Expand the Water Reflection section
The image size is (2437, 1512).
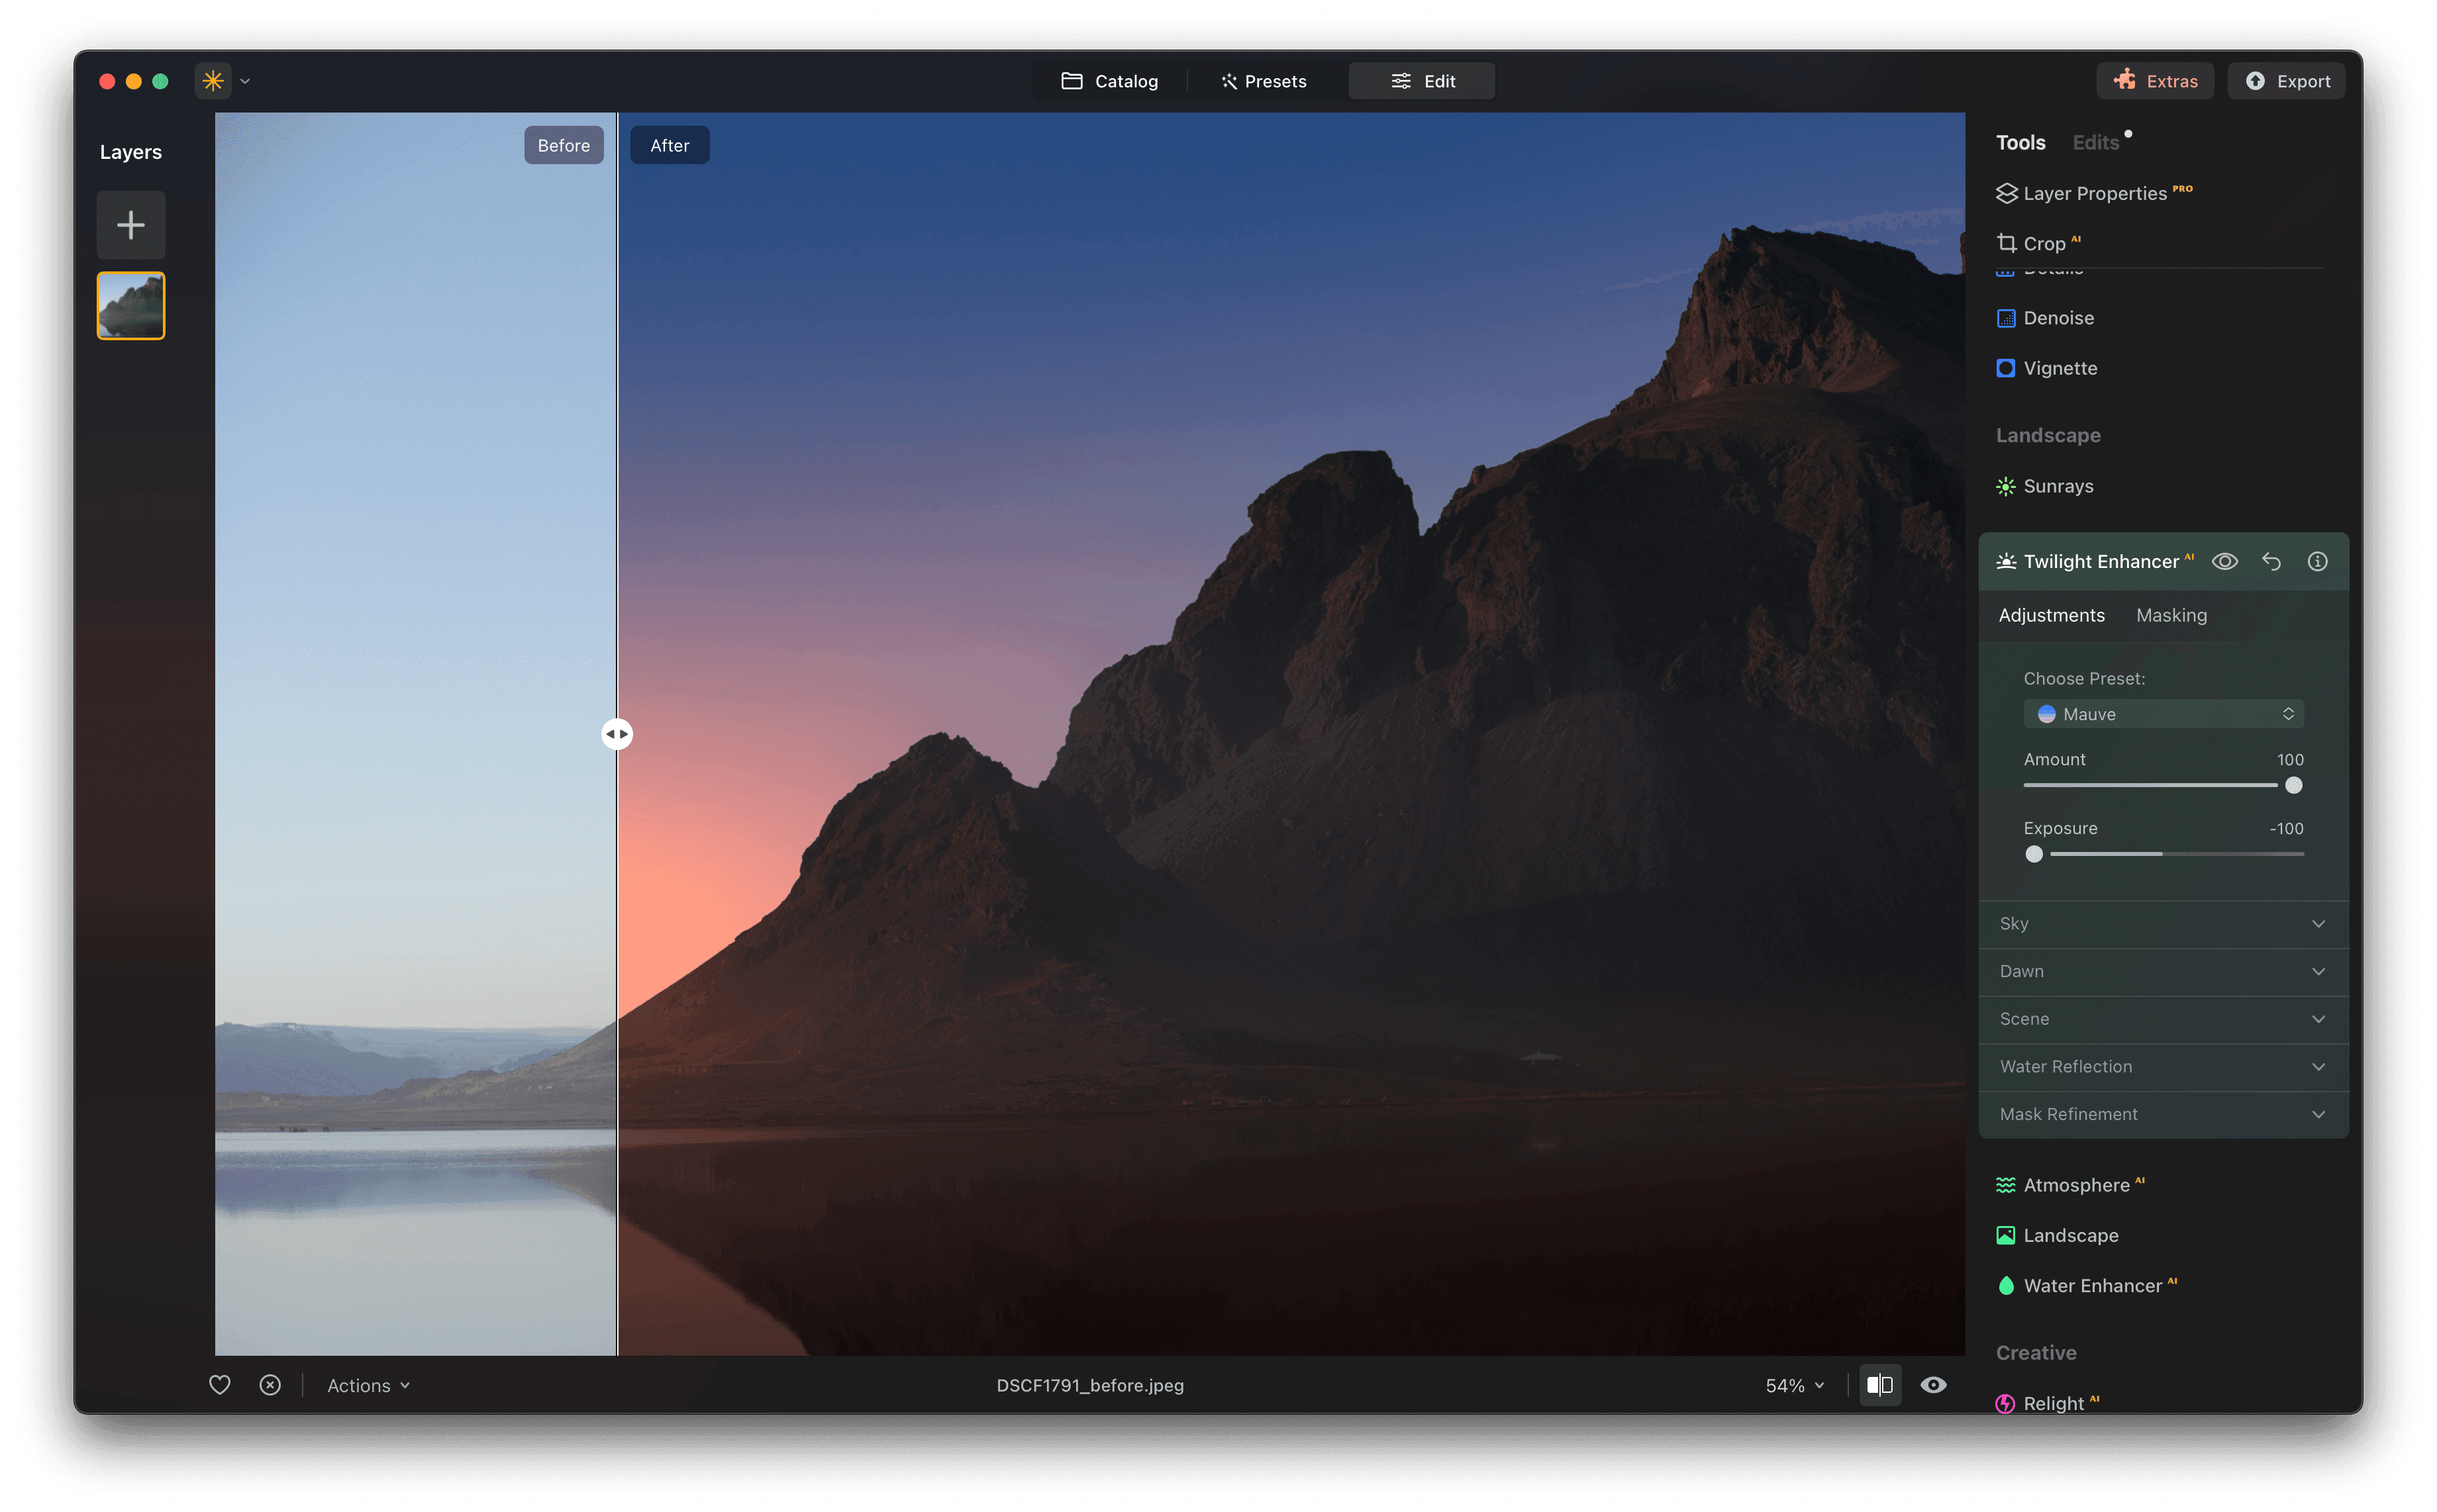(x=2163, y=1067)
